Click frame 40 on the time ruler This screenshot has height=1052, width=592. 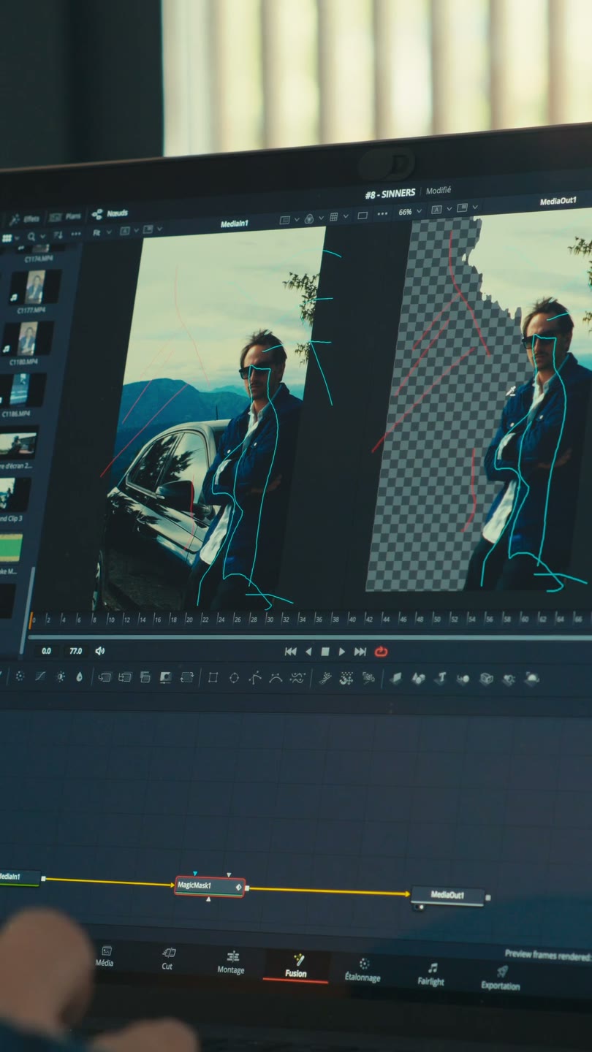click(x=352, y=618)
